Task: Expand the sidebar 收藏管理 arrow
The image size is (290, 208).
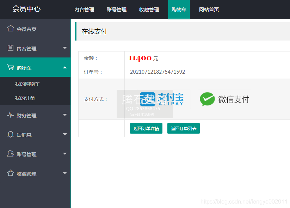Action: [x=65, y=173]
